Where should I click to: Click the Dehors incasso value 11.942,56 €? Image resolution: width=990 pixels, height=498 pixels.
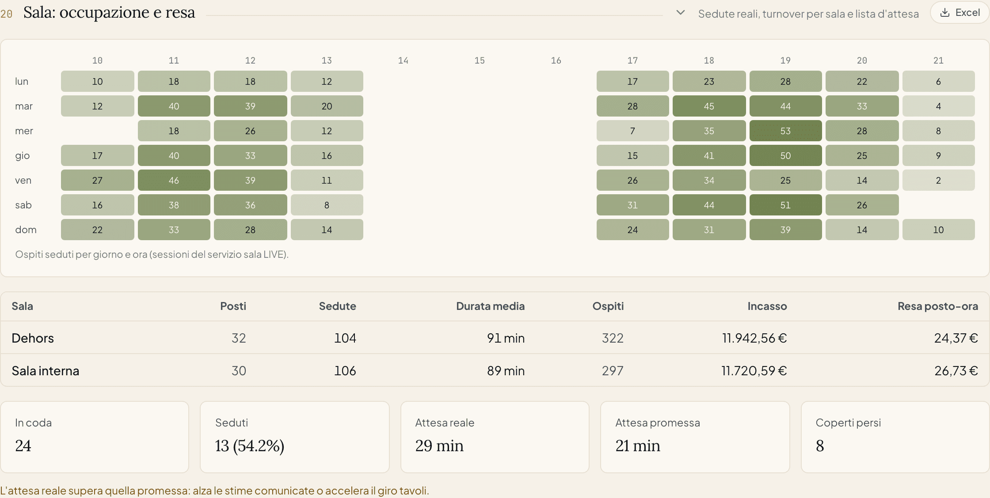tap(754, 338)
